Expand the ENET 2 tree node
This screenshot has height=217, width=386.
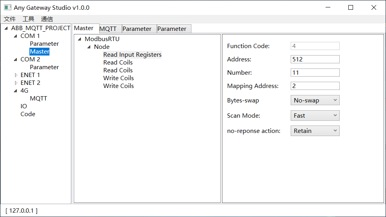tap(16, 83)
